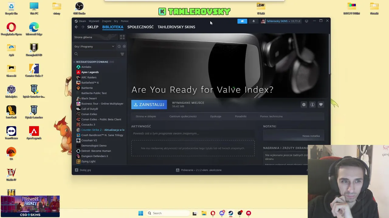Image resolution: width=389 pixels, height=218 pixels.
Task: Open Task View on the taskbar
Action: click(194, 213)
